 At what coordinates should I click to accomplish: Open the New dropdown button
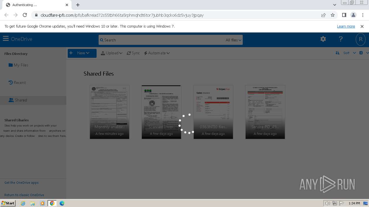click(x=82, y=53)
